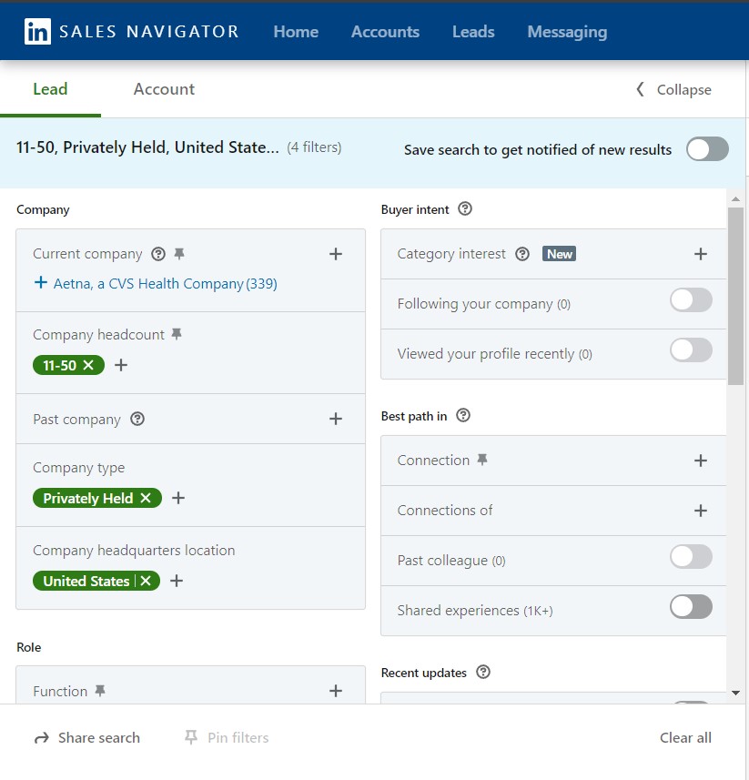Click the scrollbar down arrow
Viewport: 749px width, 780px height.
[x=735, y=693]
